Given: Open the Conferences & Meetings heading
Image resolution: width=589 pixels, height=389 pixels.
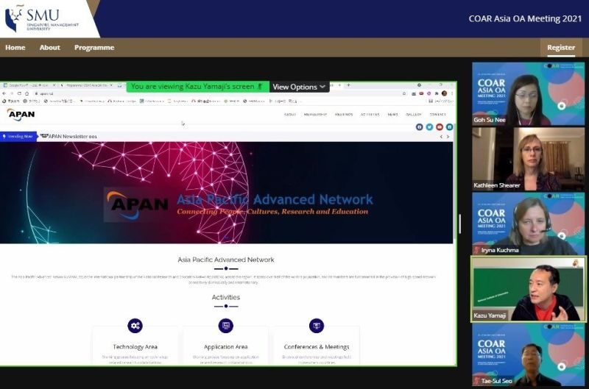Looking at the screenshot, I should (x=317, y=347).
